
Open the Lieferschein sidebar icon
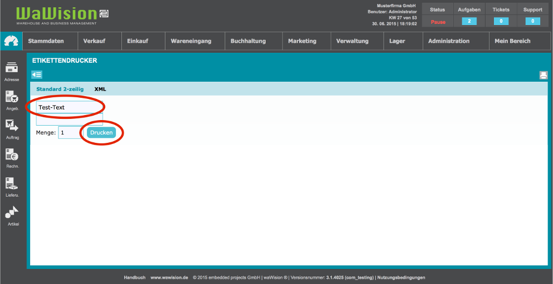[12, 185]
